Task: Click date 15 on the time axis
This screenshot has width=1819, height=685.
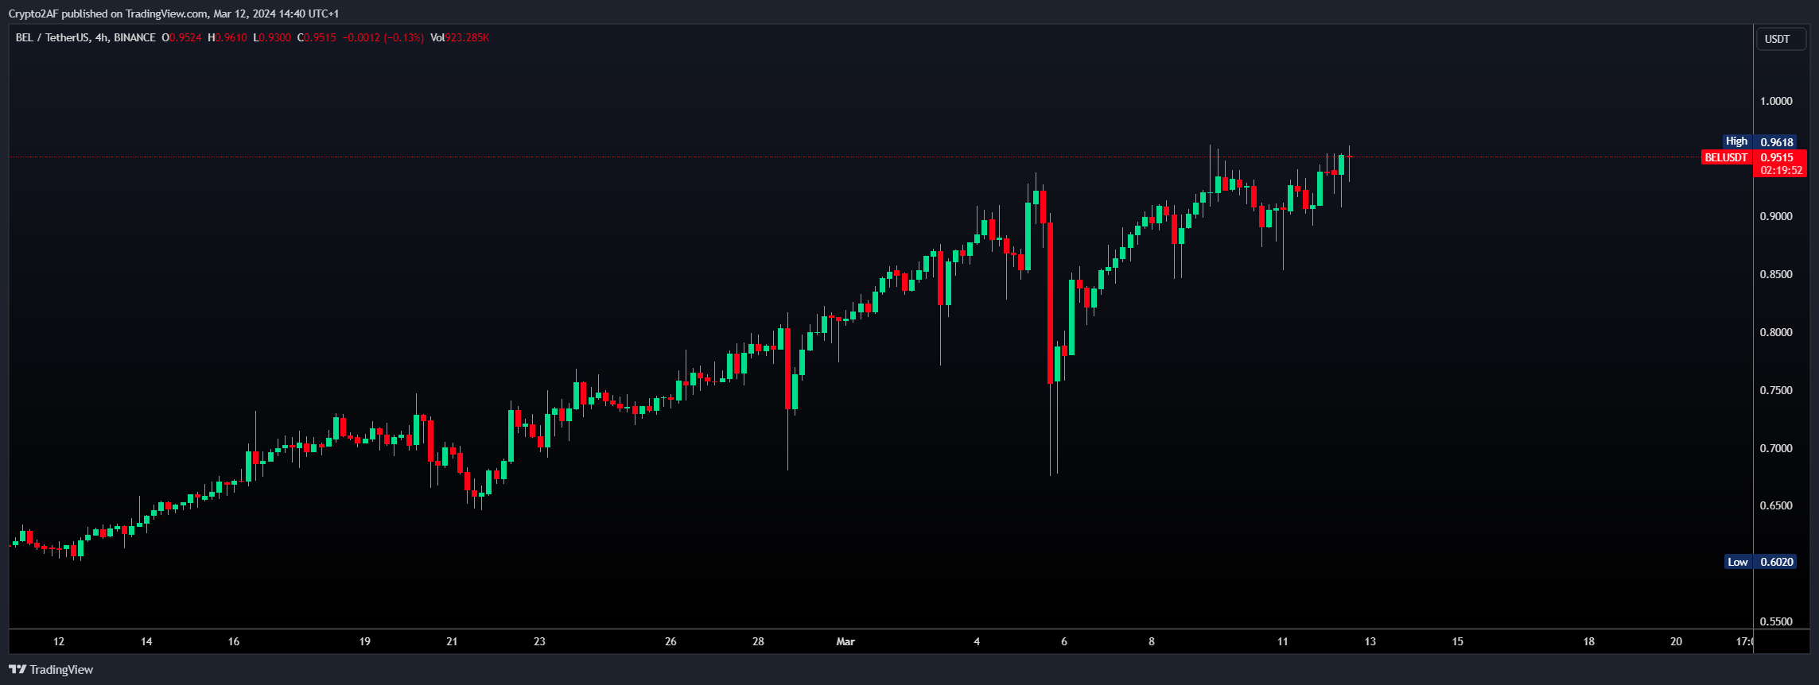Action: tap(1457, 641)
